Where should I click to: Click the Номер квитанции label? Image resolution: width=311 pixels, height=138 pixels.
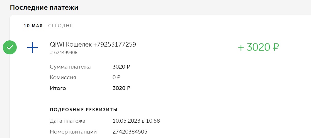pos(73,132)
